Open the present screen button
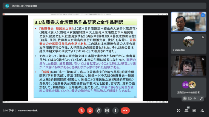Image resolution: width=209 pixels, height=117 pixels. pos(107,110)
